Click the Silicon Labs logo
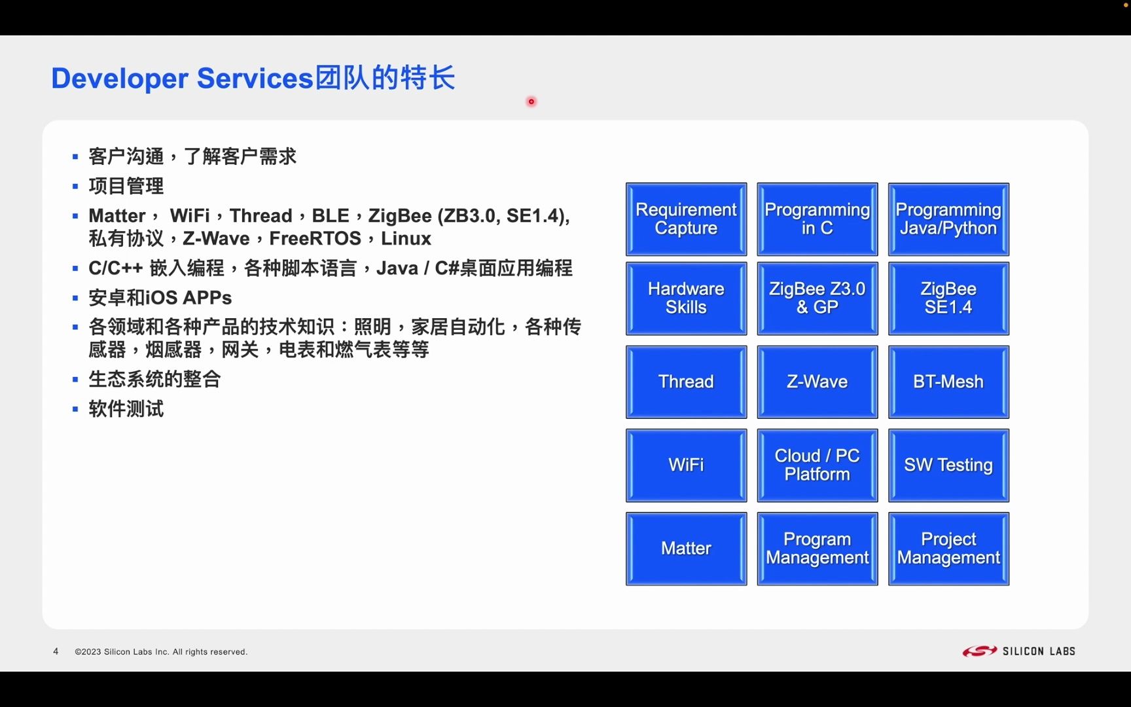The image size is (1131, 707). (1018, 651)
